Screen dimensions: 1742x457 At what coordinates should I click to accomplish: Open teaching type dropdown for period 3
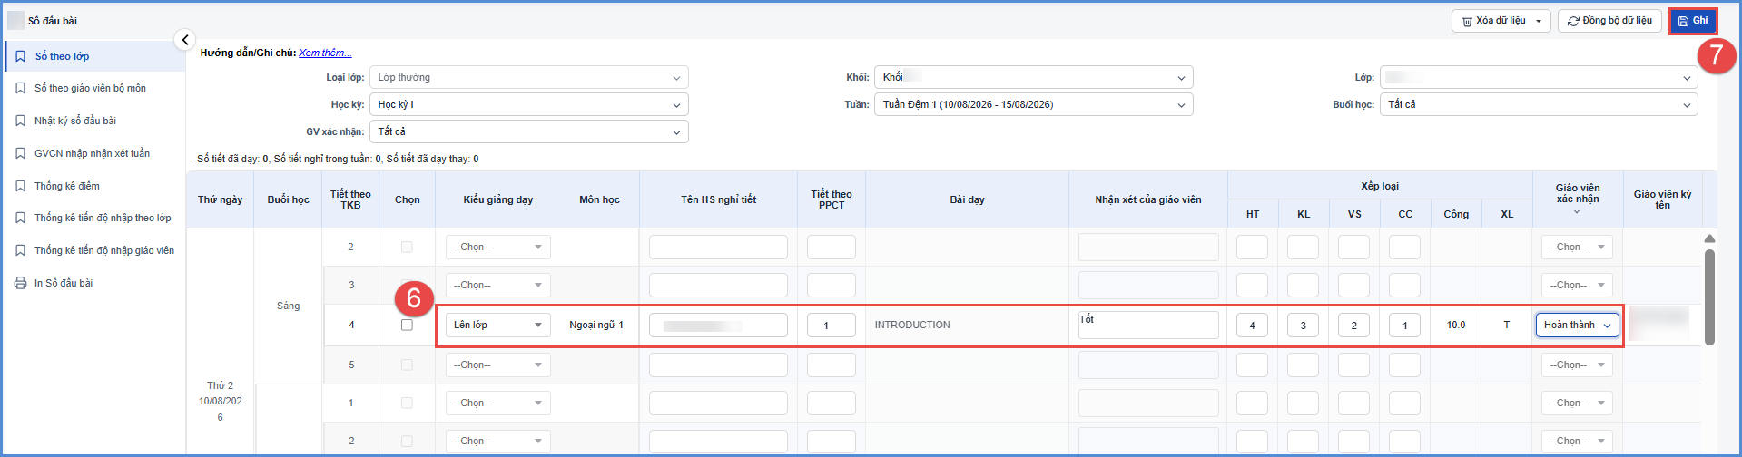click(x=497, y=285)
